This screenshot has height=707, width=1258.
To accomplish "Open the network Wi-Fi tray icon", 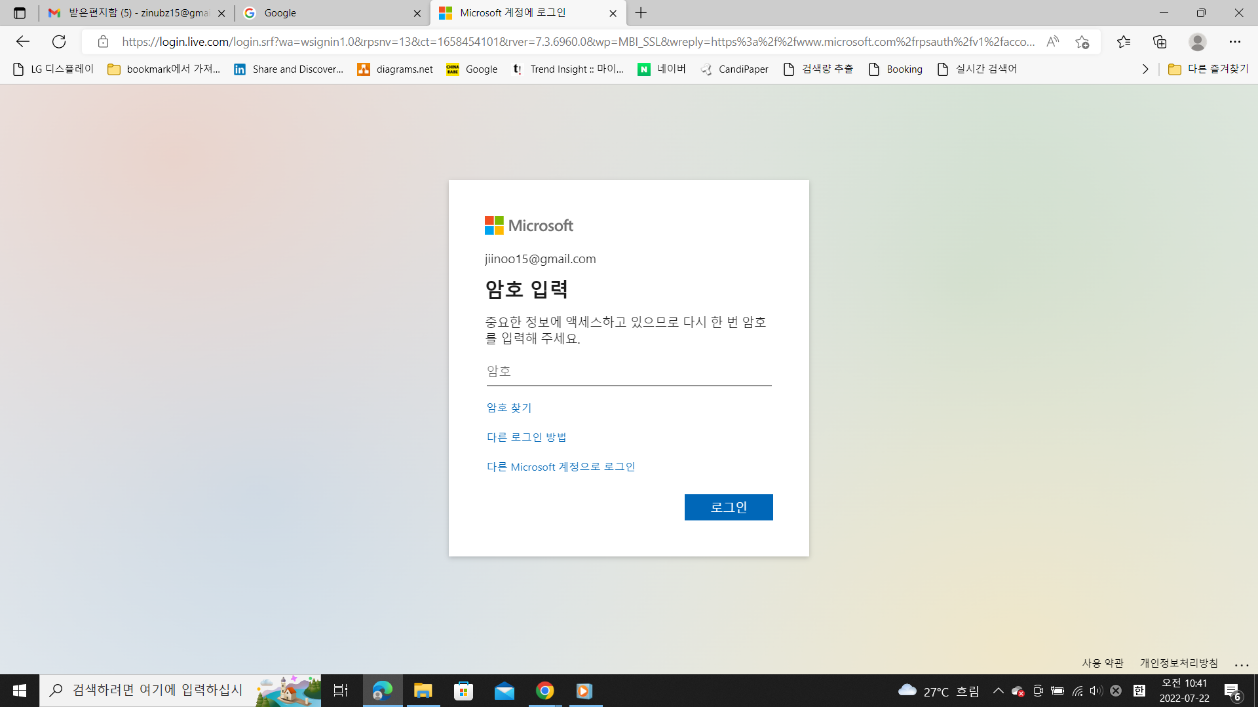I will tap(1078, 691).
